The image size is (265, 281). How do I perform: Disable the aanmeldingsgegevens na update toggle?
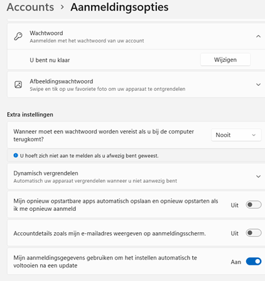[254, 262]
